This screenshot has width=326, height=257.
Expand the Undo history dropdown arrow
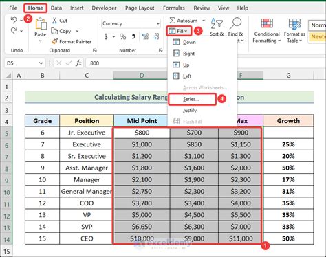click(x=21, y=21)
